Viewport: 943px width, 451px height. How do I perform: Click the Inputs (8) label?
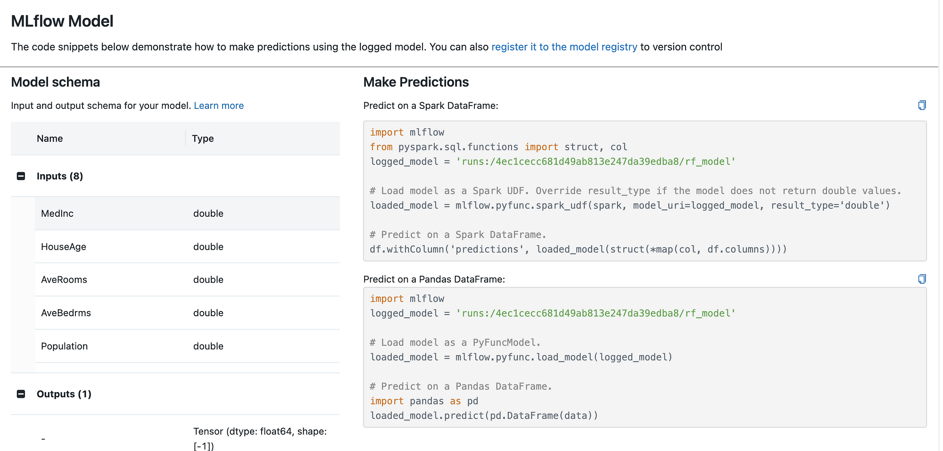click(x=60, y=176)
